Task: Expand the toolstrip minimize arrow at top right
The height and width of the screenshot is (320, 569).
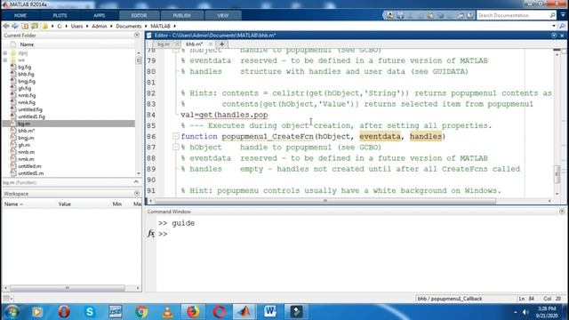Action: pos(563,15)
